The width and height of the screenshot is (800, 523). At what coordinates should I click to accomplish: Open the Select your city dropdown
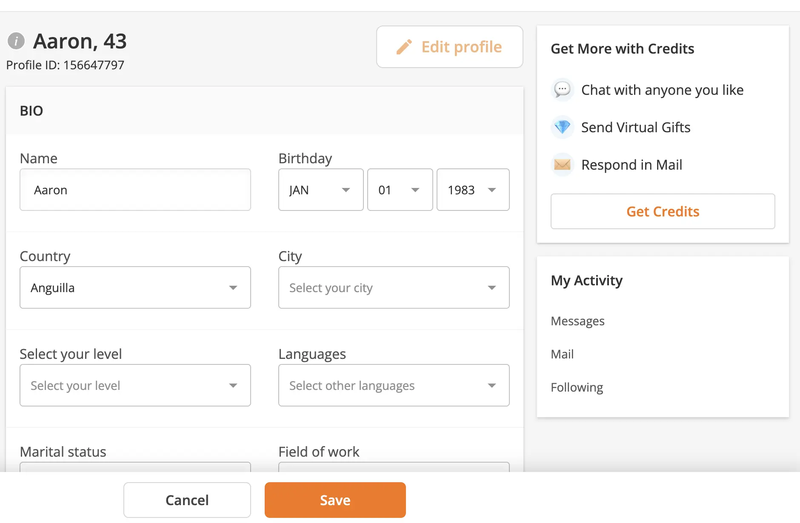(394, 287)
